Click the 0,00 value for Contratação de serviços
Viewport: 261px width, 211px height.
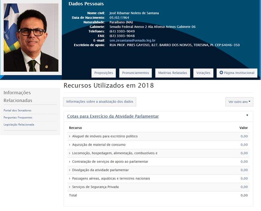(x=244, y=162)
